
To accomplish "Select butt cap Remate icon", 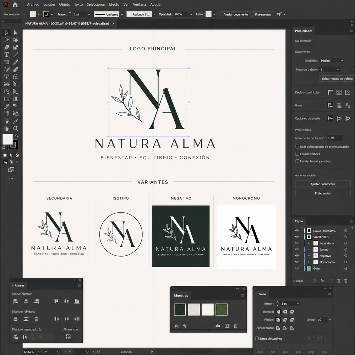I will [x=278, y=312].
